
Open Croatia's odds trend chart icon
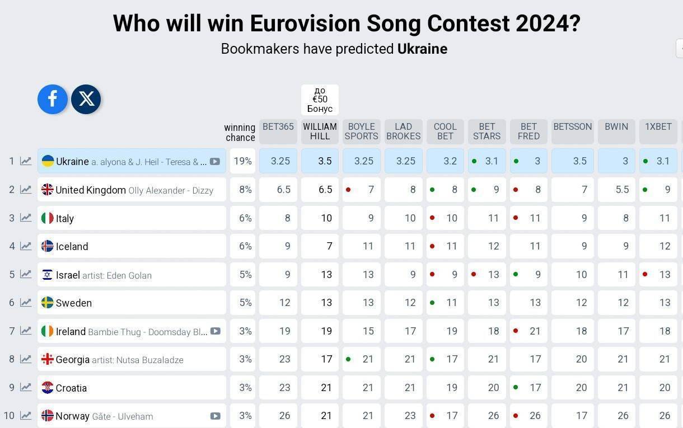[x=26, y=387]
